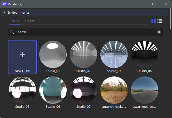The height and width of the screenshot is (118, 172).
Task: Select the autumn_hockey outdoor HDRI
Action: pos(114,90)
